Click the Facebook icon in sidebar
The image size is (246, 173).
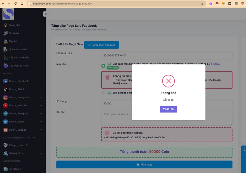pos(5,81)
